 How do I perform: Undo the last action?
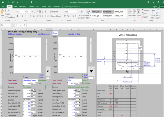coord(22,2)
